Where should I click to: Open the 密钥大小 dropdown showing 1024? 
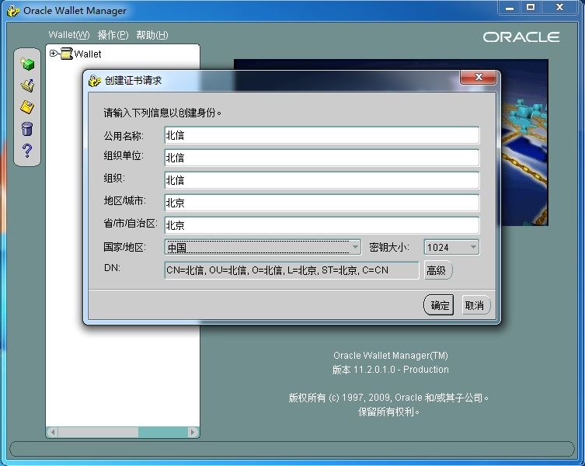pyautogui.click(x=451, y=247)
